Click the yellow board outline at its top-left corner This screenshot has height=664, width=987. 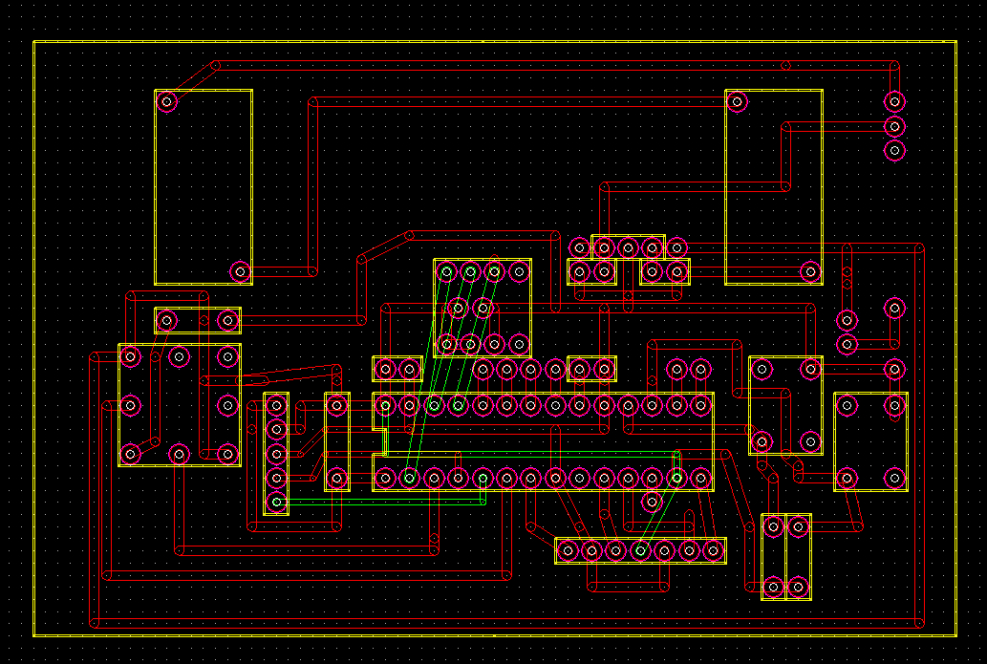[34, 42]
